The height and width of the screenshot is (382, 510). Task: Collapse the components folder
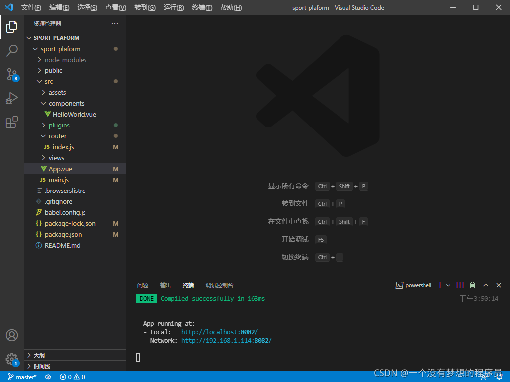point(75,103)
